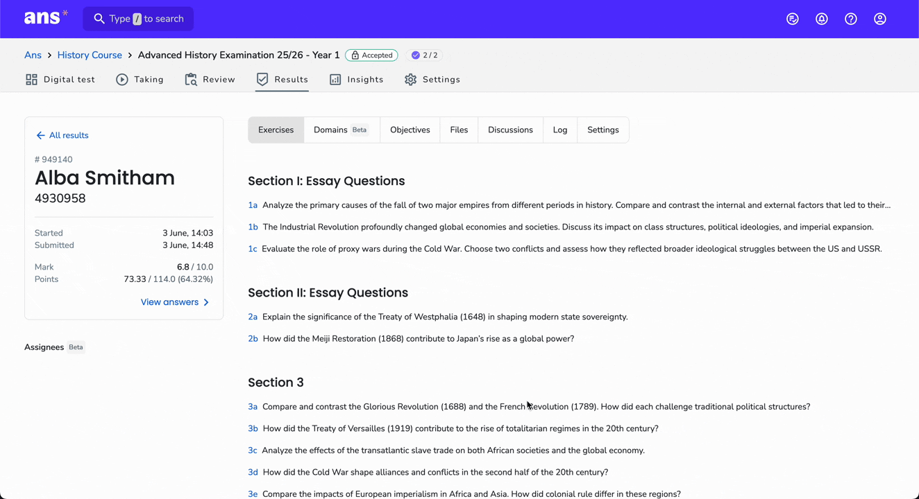The width and height of the screenshot is (919, 499).
Task: Open the user profile account icon
Action: coord(880,19)
